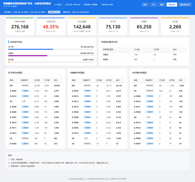195x182 pixels.
Task: Select the 276,168 KPI card
Action: tap(20, 27)
